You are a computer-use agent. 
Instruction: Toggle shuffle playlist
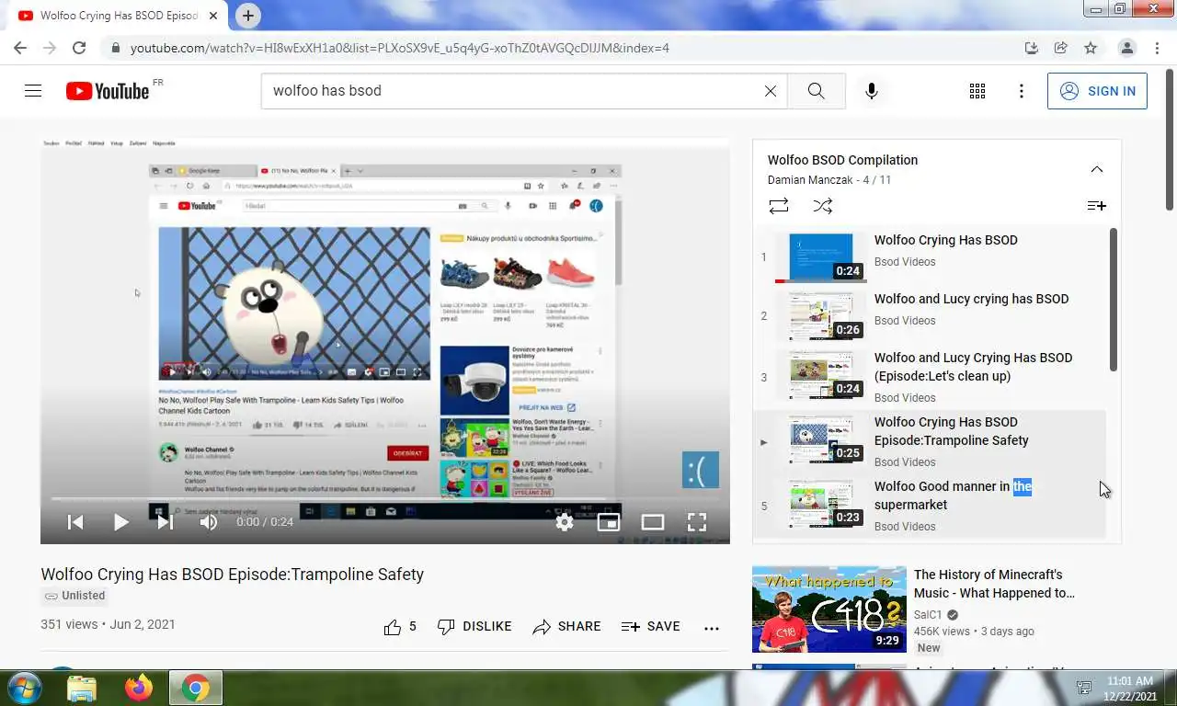click(x=823, y=206)
